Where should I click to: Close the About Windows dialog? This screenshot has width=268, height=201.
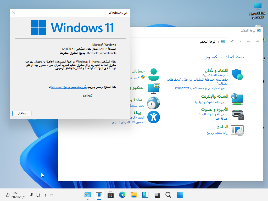14,13
